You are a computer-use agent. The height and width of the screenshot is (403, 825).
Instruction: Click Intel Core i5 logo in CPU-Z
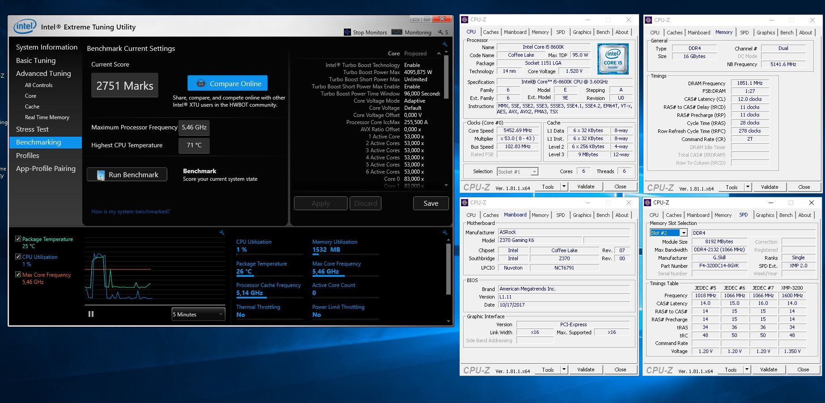[613, 59]
